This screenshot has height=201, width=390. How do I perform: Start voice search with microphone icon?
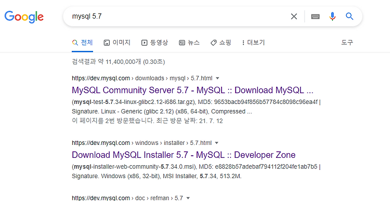[x=332, y=17]
